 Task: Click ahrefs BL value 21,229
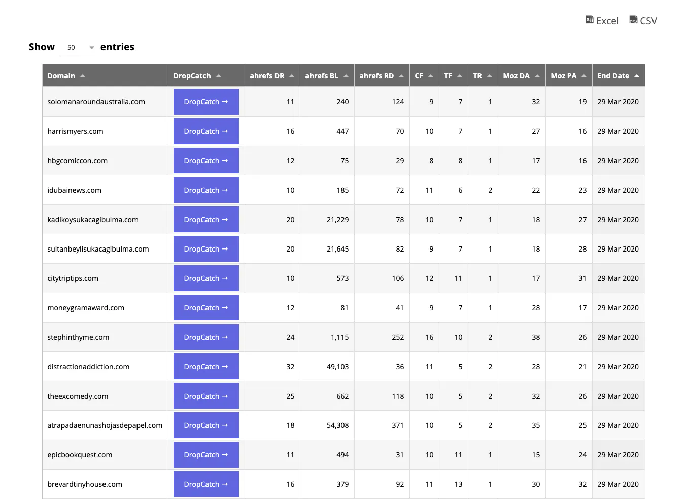(x=338, y=220)
